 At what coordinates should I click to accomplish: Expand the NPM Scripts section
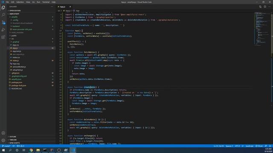click(x=31, y=143)
